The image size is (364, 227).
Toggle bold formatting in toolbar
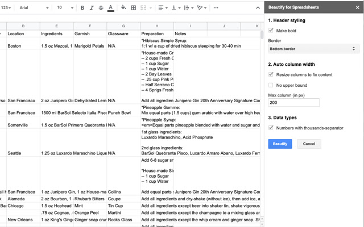[82, 8]
